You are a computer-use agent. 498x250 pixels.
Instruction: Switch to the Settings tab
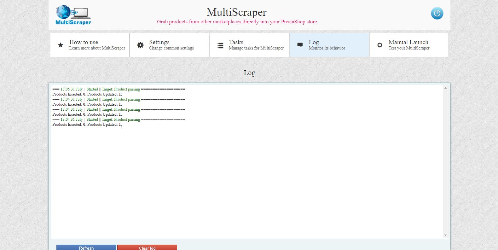(x=170, y=45)
